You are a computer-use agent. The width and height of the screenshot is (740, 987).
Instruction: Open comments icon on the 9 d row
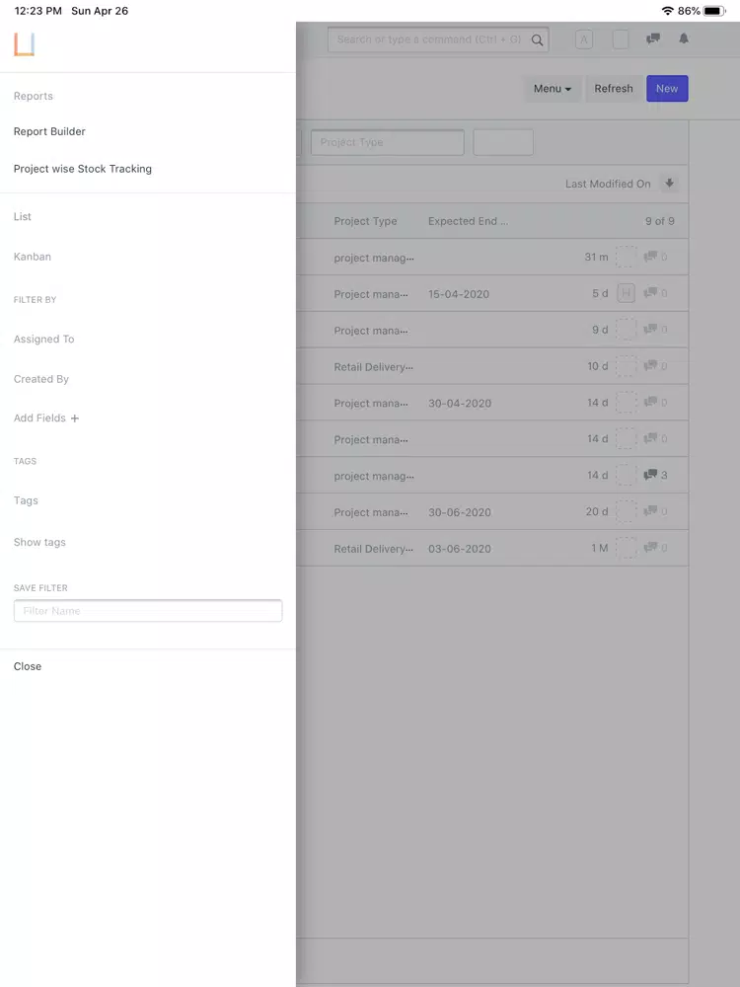click(650, 330)
